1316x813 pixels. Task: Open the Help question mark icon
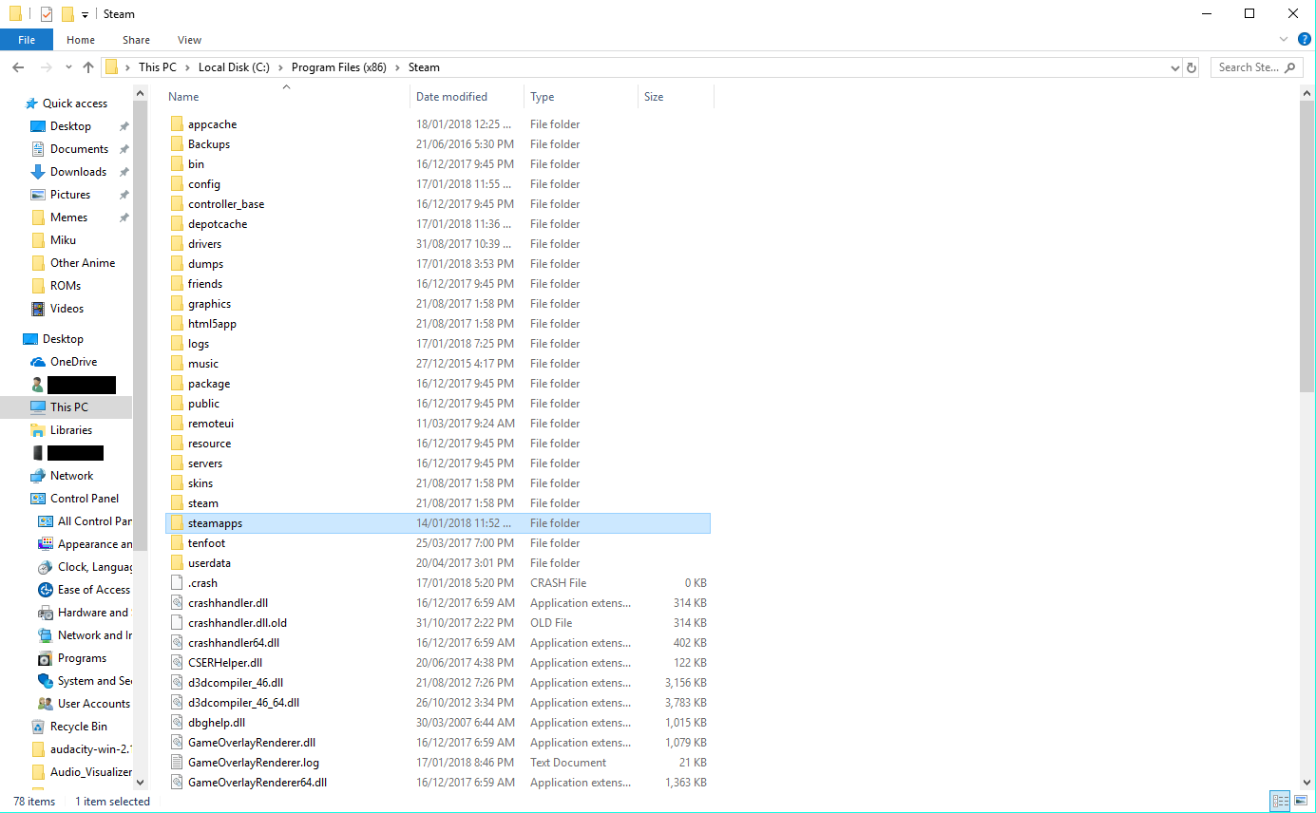1305,39
